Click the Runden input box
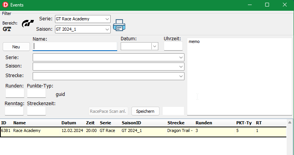 (15, 93)
